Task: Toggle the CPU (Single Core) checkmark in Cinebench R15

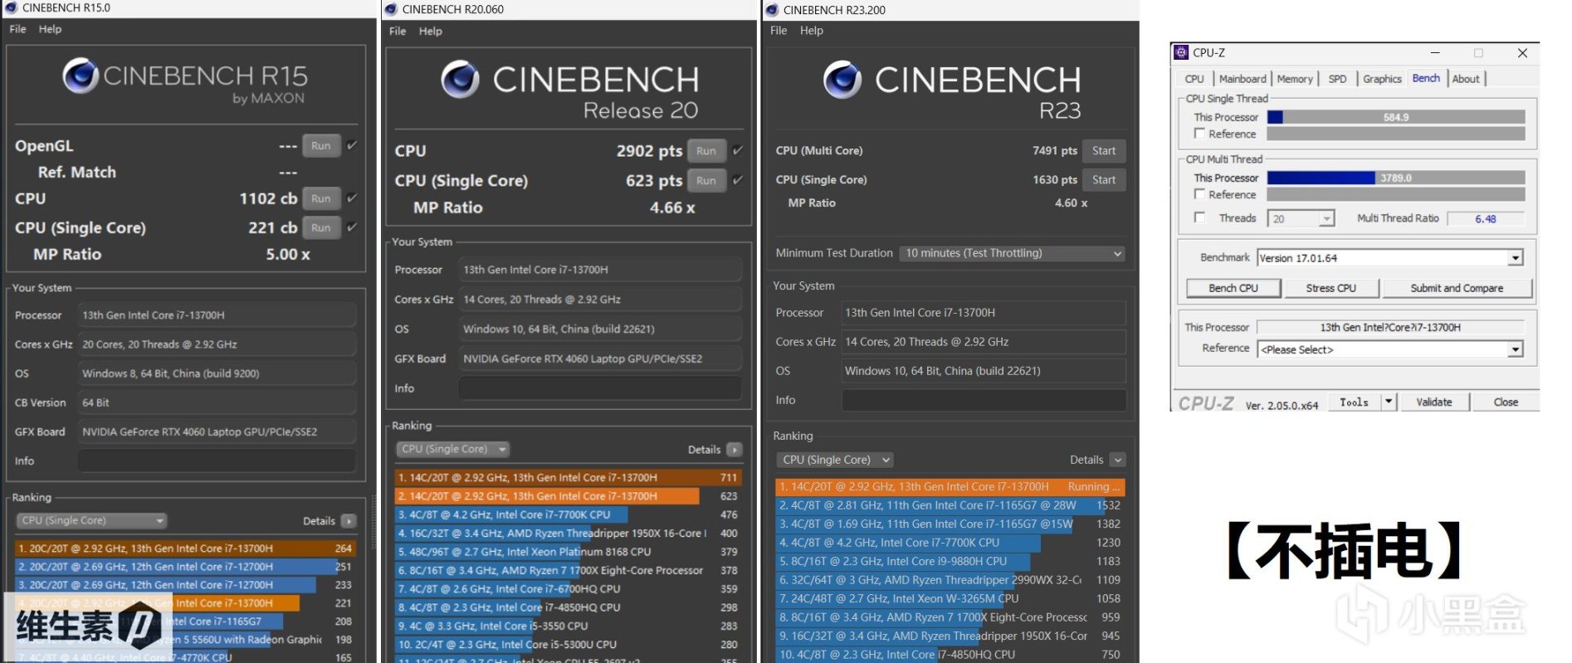Action: coord(352,227)
